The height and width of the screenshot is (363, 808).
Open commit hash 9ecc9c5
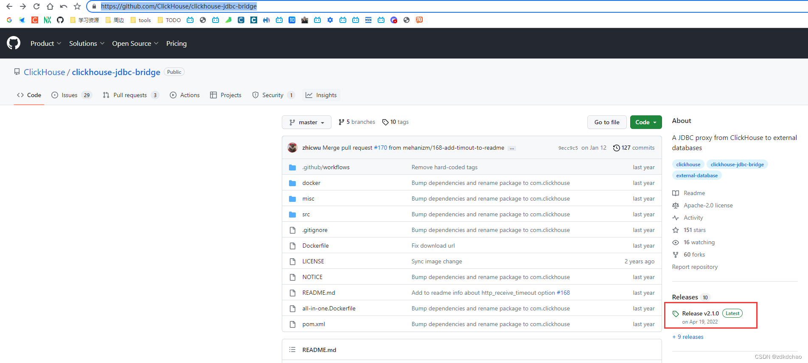click(x=568, y=148)
